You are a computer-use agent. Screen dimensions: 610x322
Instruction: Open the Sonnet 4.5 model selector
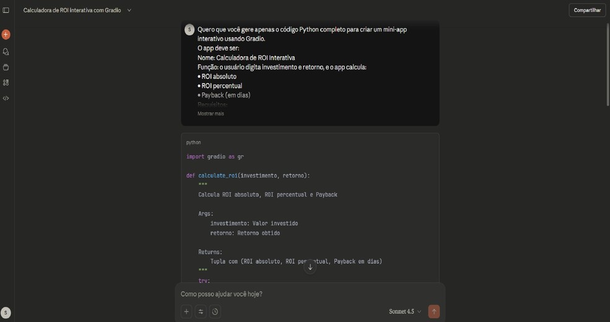tap(405, 311)
